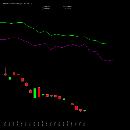Select the red candle for 07 Sep
This screenshot has width=130, height=130.
[22, 80]
